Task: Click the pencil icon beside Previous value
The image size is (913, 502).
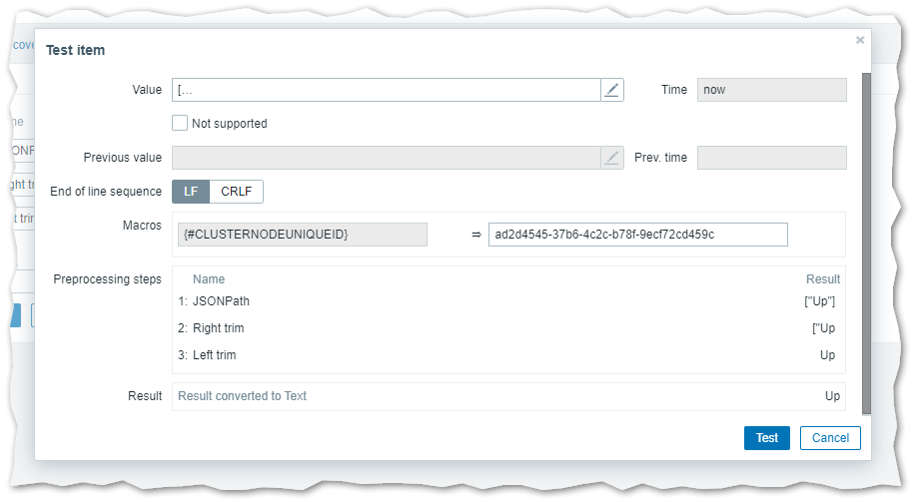Action: click(x=612, y=158)
